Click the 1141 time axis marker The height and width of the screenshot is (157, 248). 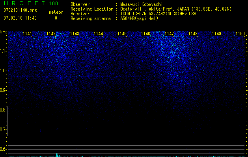[x=27, y=33]
